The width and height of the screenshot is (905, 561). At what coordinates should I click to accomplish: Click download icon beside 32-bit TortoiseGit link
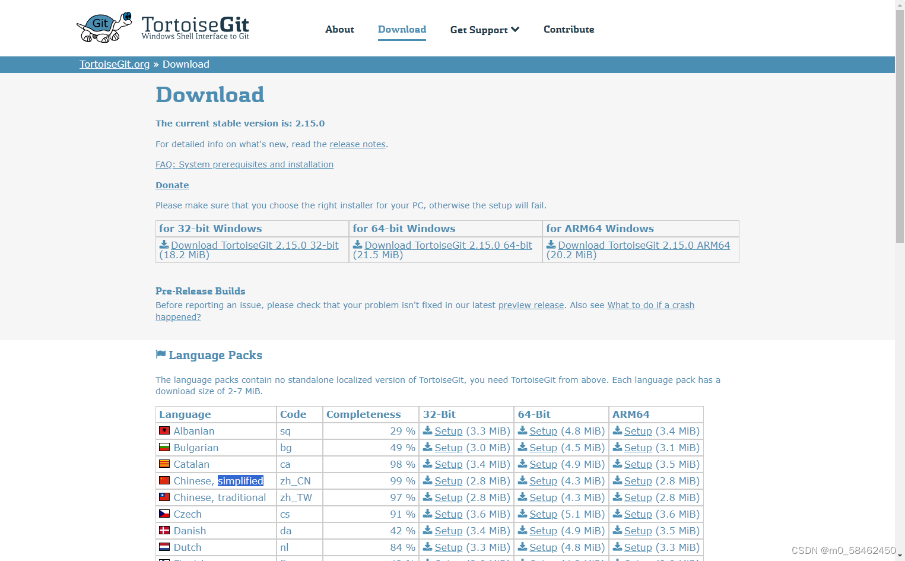pos(164,245)
